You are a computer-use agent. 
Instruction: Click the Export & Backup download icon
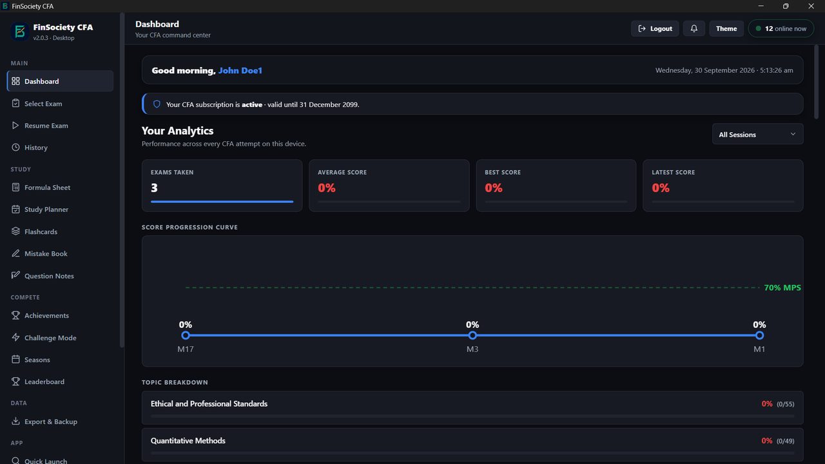pos(16,421)
